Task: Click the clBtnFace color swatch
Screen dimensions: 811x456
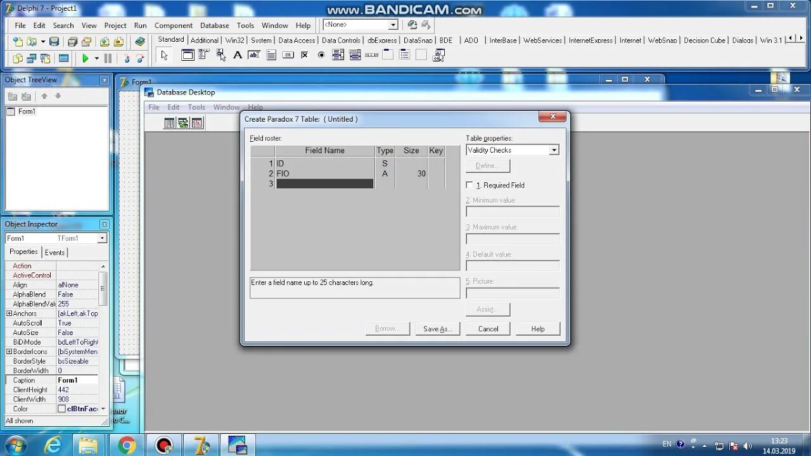Action: pyautogui.click(x=61, y=409)
